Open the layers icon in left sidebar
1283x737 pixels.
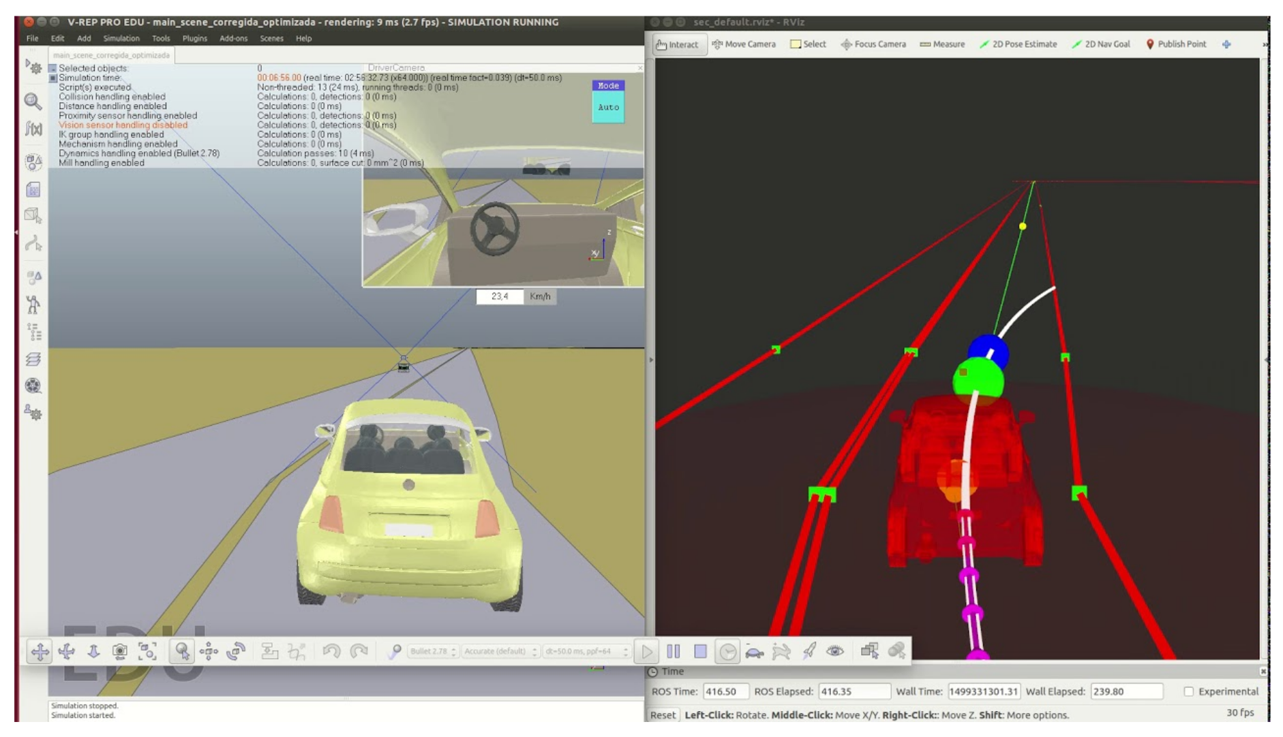tap(33, 359)
